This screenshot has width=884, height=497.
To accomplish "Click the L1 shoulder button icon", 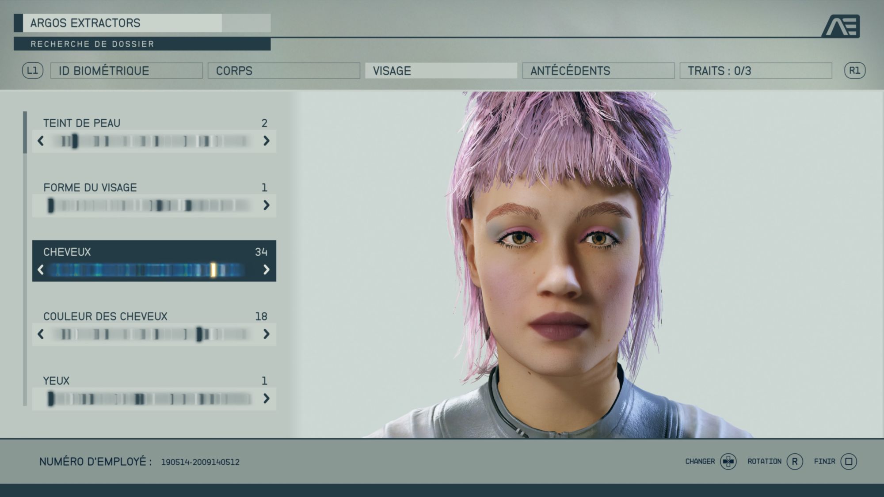I will tap(33, 71).
